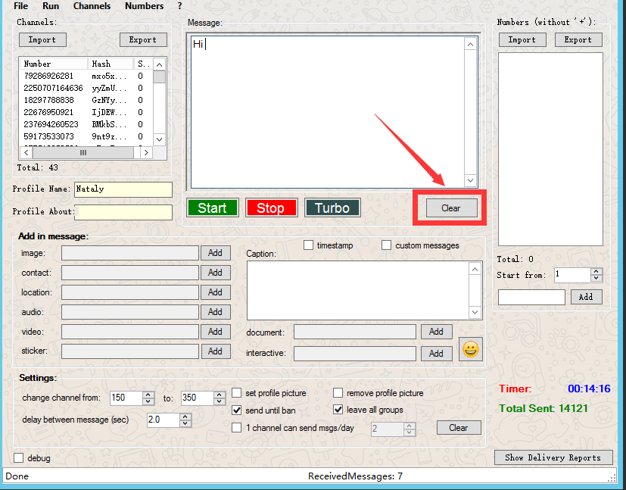Select channel row 2250707164636

[86, 88]
